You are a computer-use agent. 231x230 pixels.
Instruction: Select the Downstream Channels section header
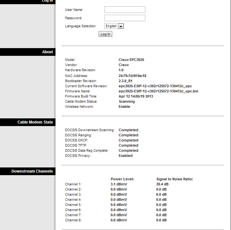32,171
